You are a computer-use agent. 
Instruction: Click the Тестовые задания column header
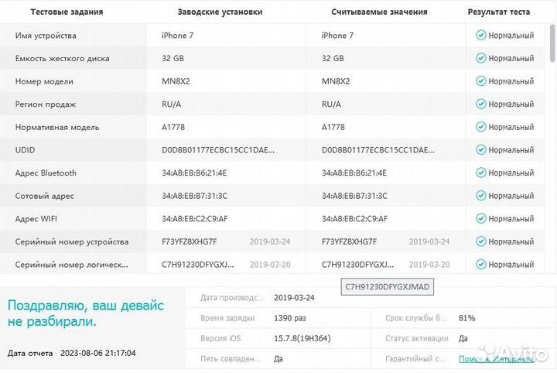[x=56, y=12]
